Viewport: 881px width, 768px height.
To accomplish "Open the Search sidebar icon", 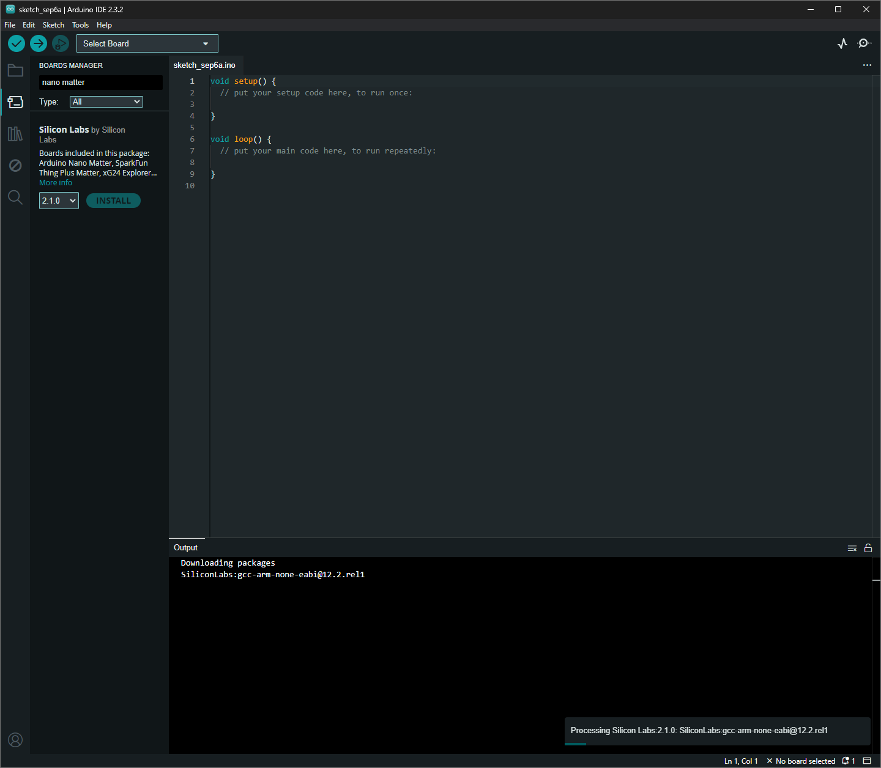I will coord(15,198).
